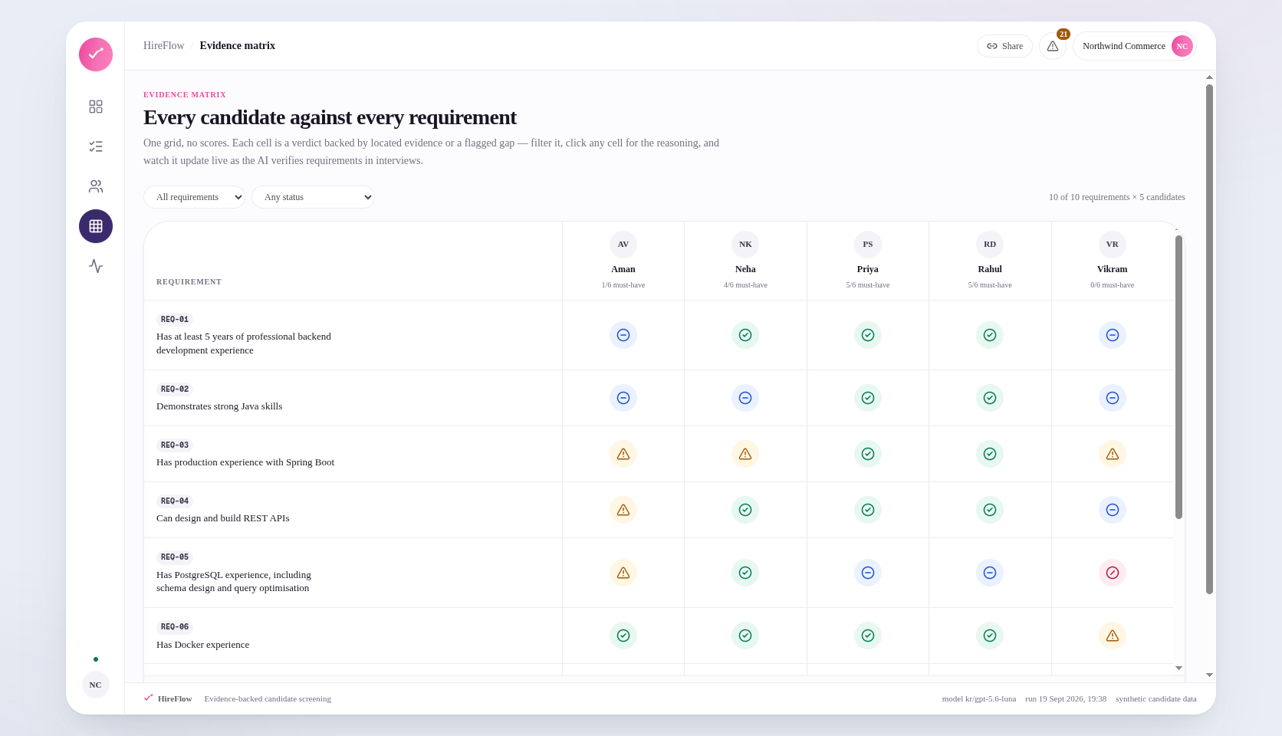
Task: Open Vikram's REQ-04 REST APIs verdict
Action: pos(1113,510)
